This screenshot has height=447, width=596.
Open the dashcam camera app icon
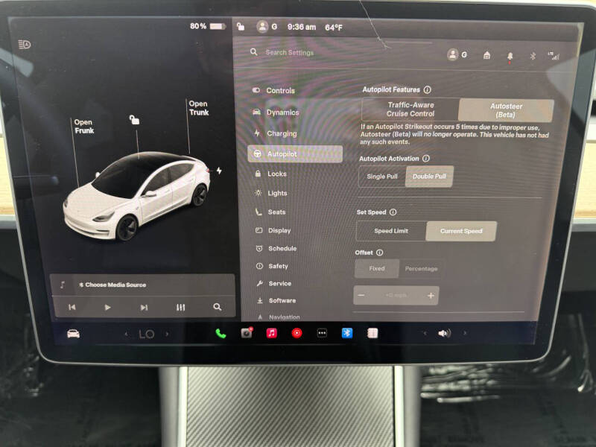[x=247, y=333]
